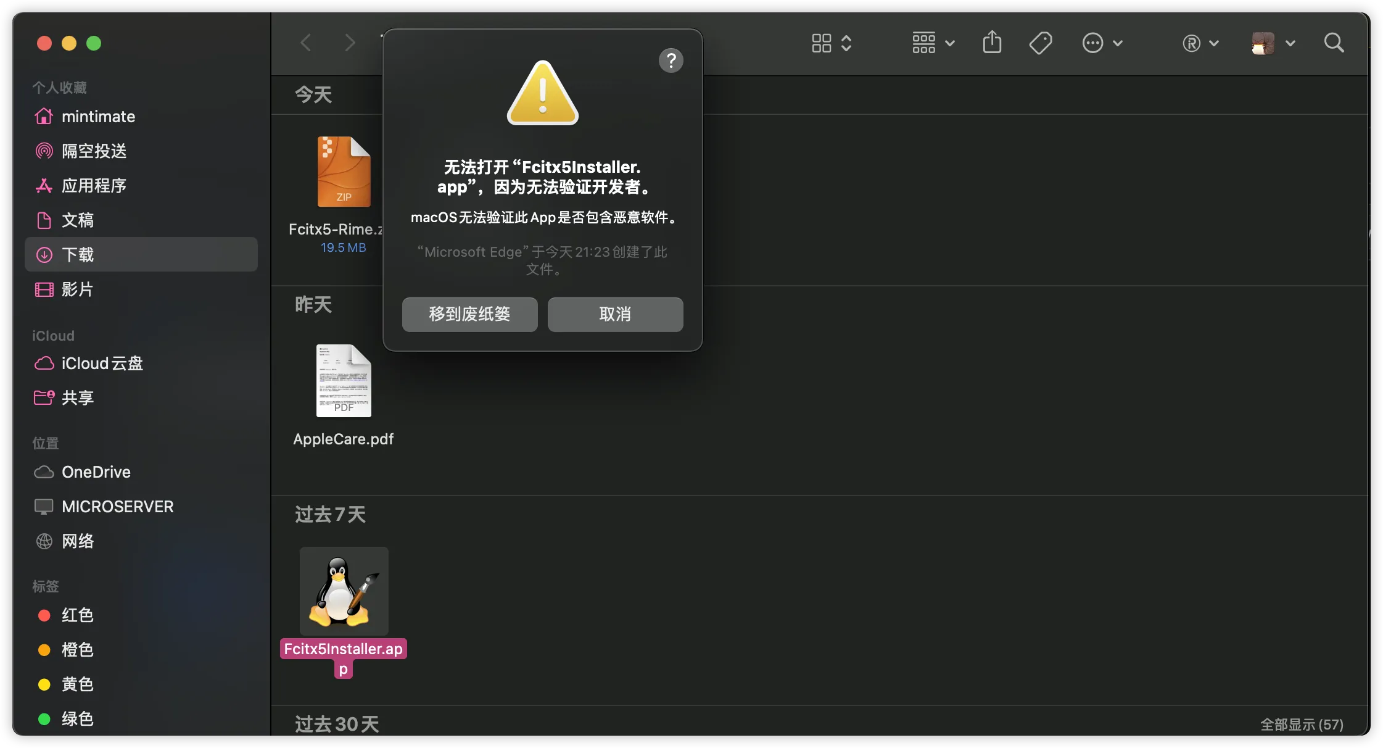Screen dimensions: 1383x748
Task: Click 移到废纸篓 button in dialog
Action: click(470, 314)
